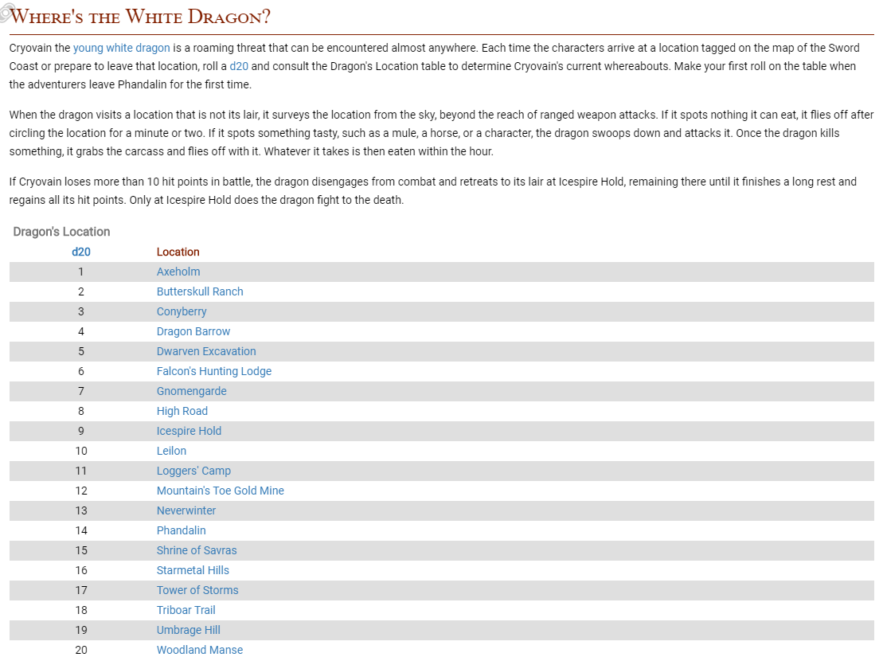Image resolution: width=883 pixels, height=657 pixels.
Task: Select the d20 value 4 cell
Action: [81, 331]
